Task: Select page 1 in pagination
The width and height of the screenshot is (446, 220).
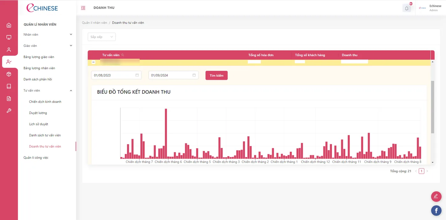Action: pyautogui.click(x=421, y=171)
